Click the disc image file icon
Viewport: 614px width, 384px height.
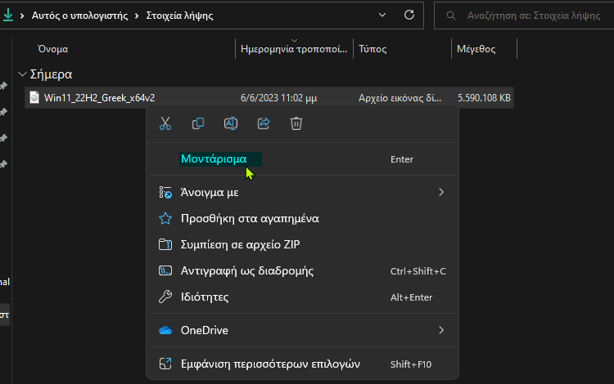coord(34,98)
